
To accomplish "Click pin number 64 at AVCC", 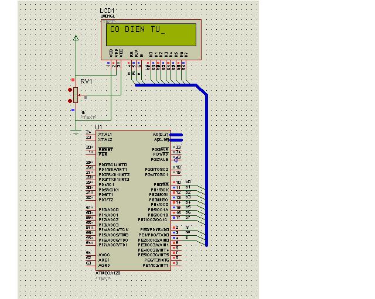I will 88,252.
